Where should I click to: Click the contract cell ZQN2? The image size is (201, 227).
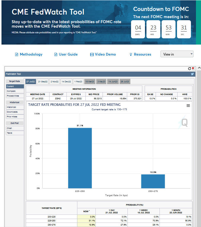(58, 98)
